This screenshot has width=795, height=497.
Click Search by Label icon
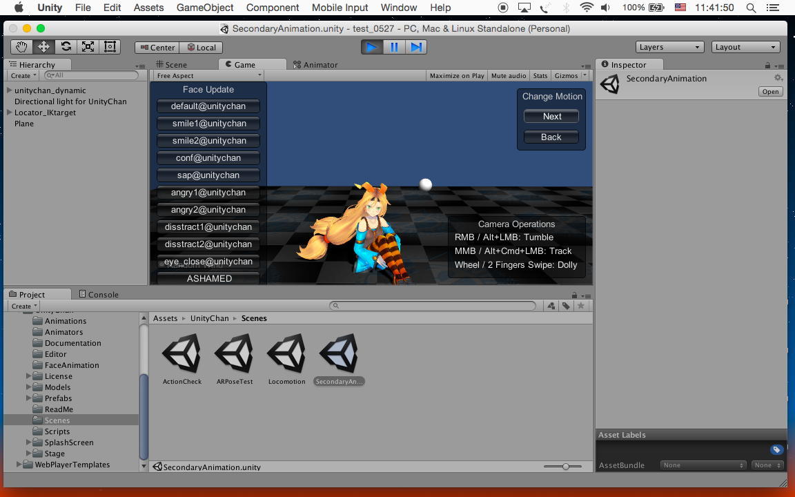coord(566,306)
